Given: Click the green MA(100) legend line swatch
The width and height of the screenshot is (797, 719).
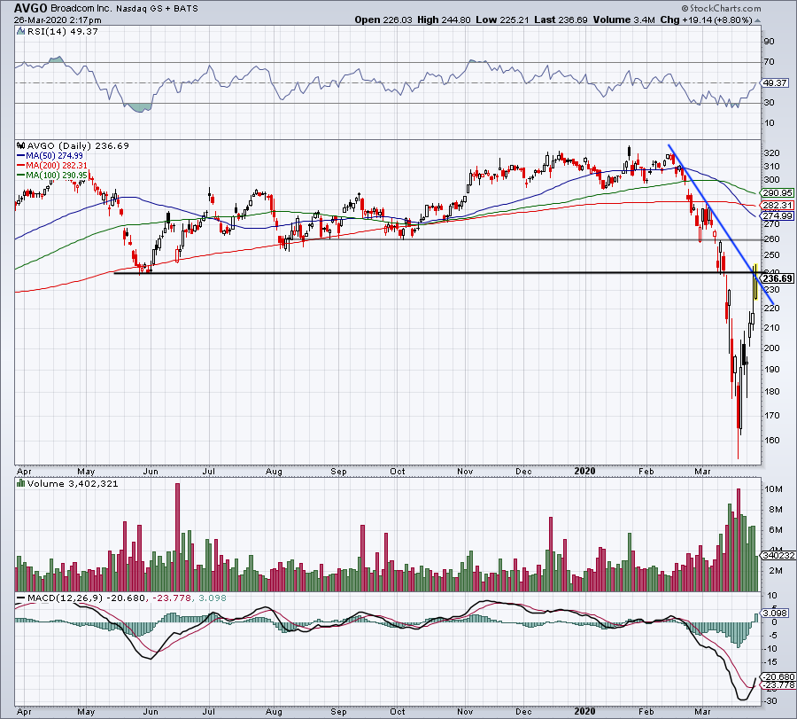Looking at the screenshot, I should (x=21, y=175).
